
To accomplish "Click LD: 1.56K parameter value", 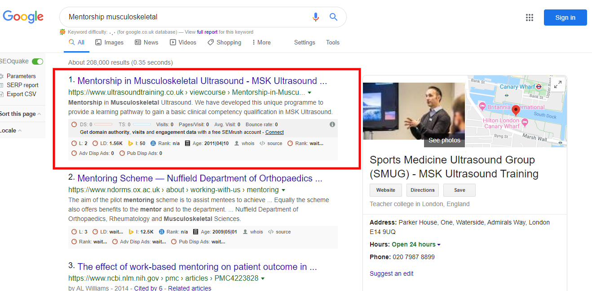I will click(107, 143).
